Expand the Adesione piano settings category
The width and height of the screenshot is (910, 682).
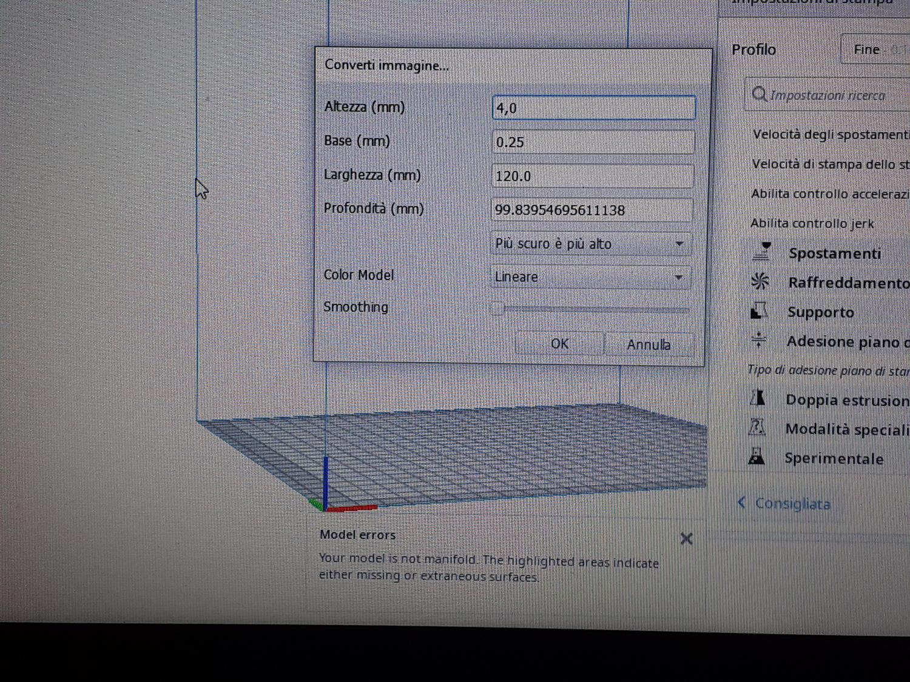coord(848,342)
